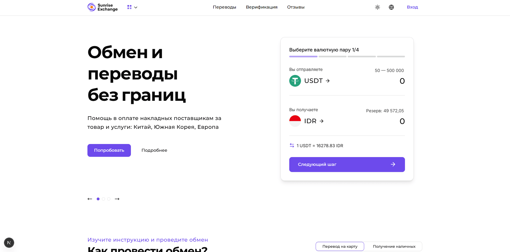510x252 pixels.
Task: Click the IDR currency flag icon
Action: (295, 121)
